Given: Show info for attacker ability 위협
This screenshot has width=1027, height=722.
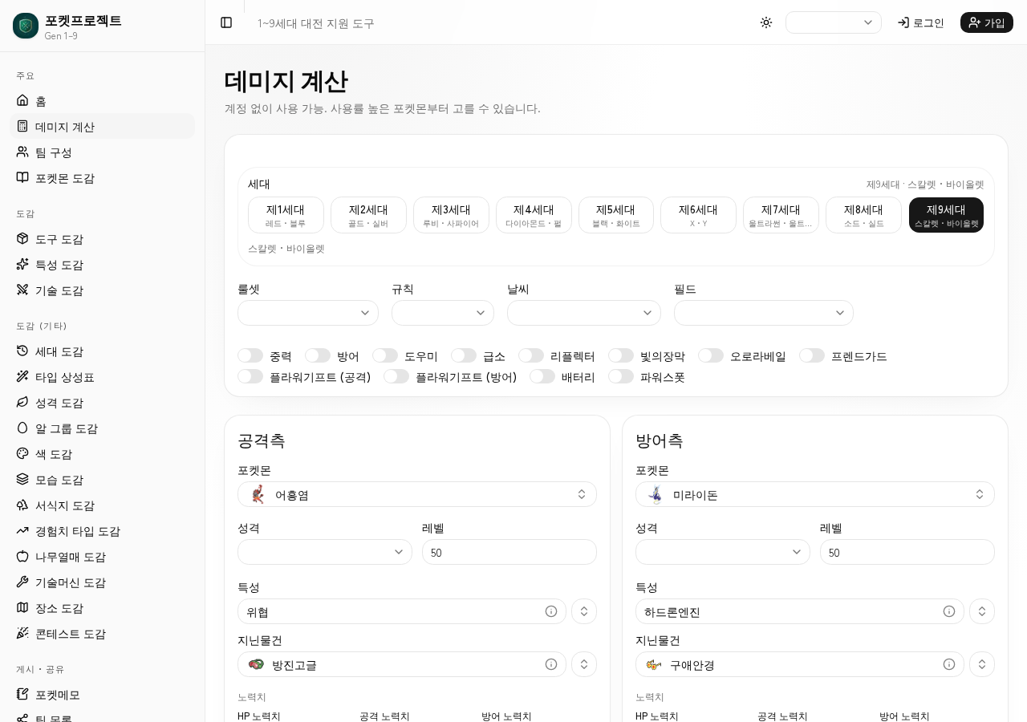Looking at the screenshot, I should click(x=551, y=611).
